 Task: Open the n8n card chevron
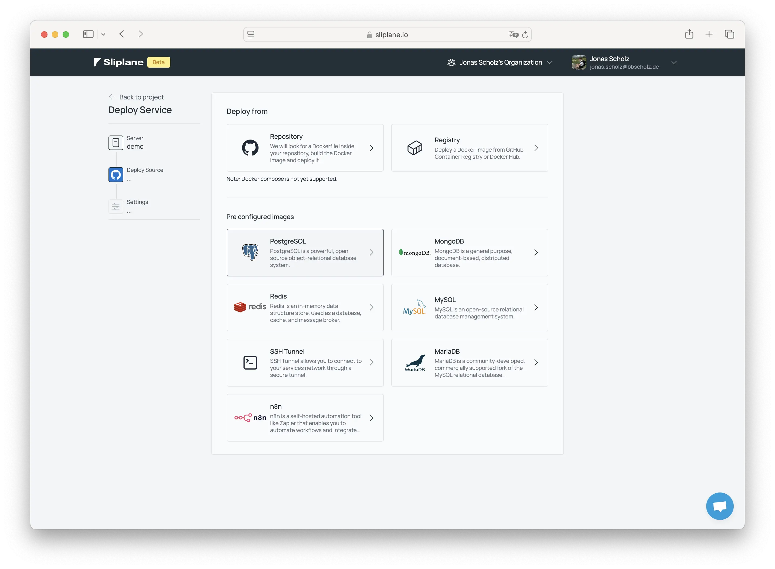[372, 418]
